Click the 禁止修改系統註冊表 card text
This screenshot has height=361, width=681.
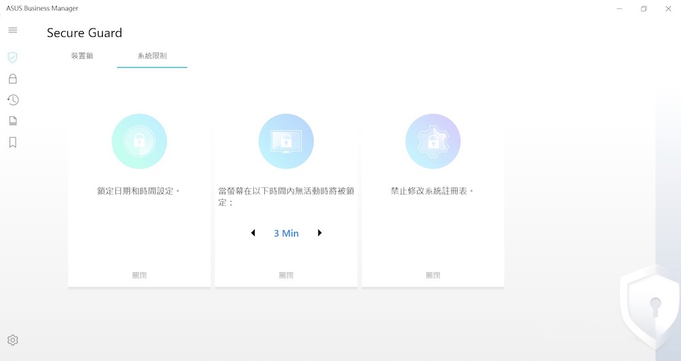point(432,191)
